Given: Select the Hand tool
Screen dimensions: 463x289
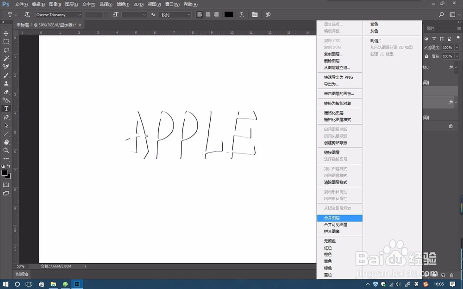Looking at the screenshot, I should [6, 142].
